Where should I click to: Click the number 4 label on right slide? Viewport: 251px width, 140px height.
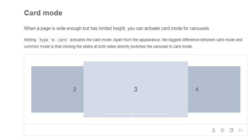[197, 89]
